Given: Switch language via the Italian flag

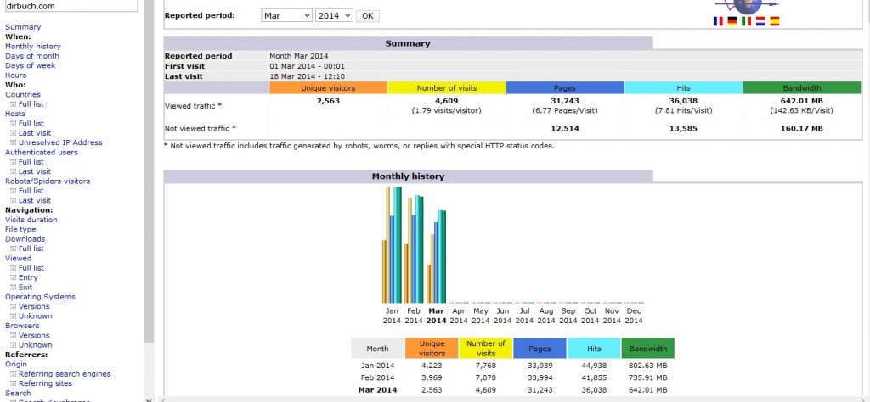Looking at the screenshot, I should (x=747, y=21).
